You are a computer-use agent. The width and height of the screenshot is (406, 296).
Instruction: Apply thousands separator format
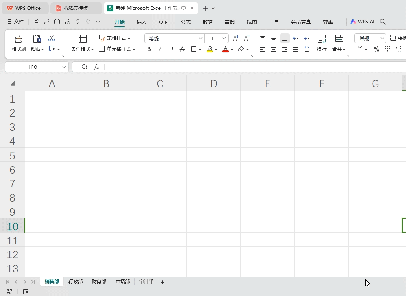388,49
